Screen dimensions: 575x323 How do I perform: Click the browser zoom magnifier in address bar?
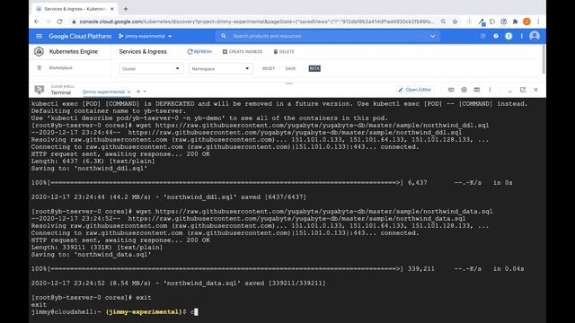pos(443,22)
